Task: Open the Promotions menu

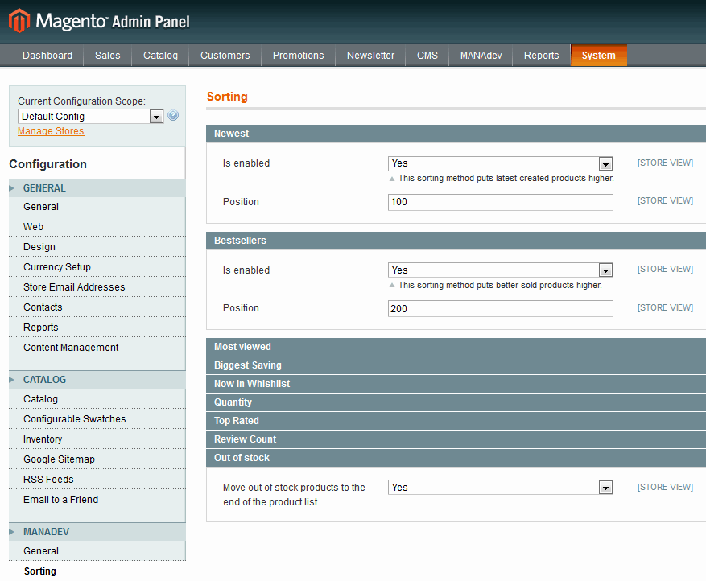Action: point(298,56)
